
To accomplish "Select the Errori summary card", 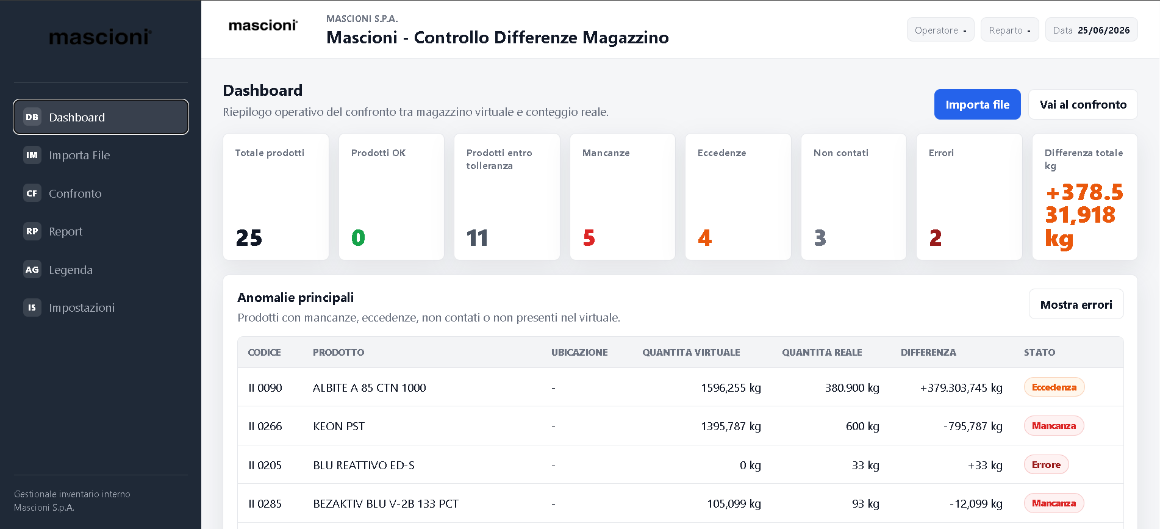I will click(x=969, y=196).
